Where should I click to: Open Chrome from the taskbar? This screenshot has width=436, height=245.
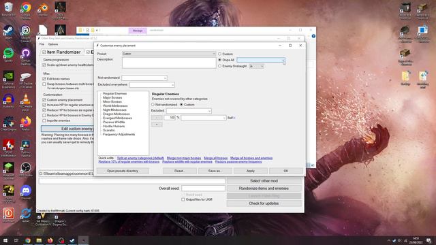(27, 240)
